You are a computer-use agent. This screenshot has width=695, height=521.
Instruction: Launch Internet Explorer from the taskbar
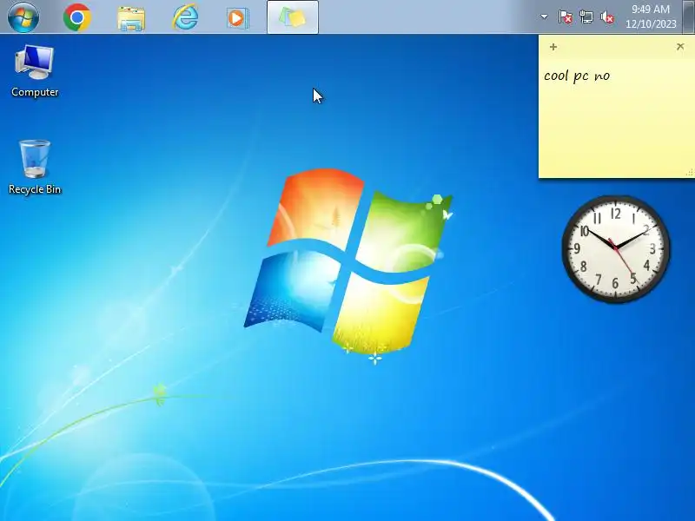[x=185, y=17]
